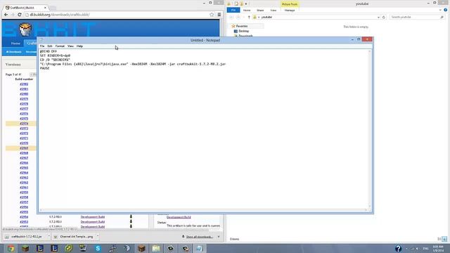Open Notepad's File menu
This screenshot has height=253, width=450.
(42, 46)
